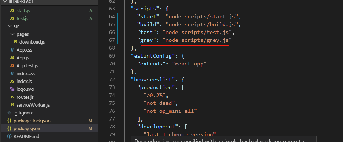This screenshot has height=142, width=343.
Task: Click the diamond icon of .gitignore
Action: (9, 113)
